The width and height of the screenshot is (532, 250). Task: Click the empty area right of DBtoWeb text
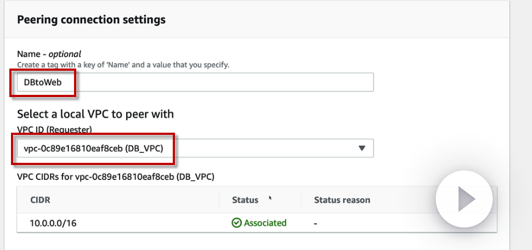click(219, 82)
